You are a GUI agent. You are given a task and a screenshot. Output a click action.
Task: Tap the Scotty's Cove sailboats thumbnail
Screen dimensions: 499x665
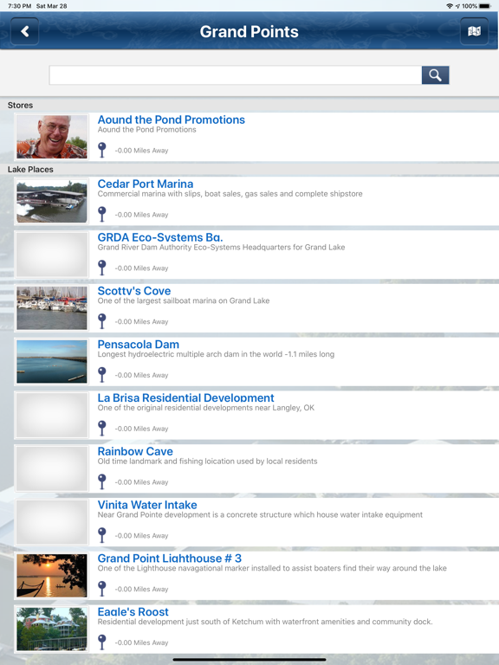click(x=52, y=308)
